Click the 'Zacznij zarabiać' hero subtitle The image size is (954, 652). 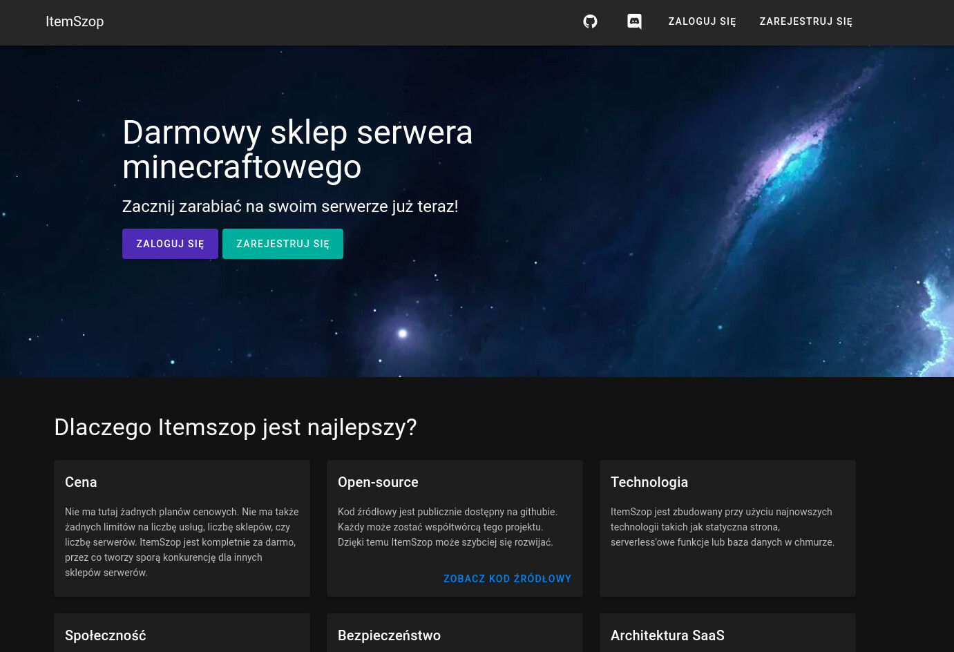tap(290, 207)
